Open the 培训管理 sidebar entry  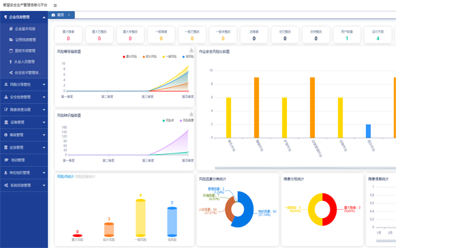(24, 160)
